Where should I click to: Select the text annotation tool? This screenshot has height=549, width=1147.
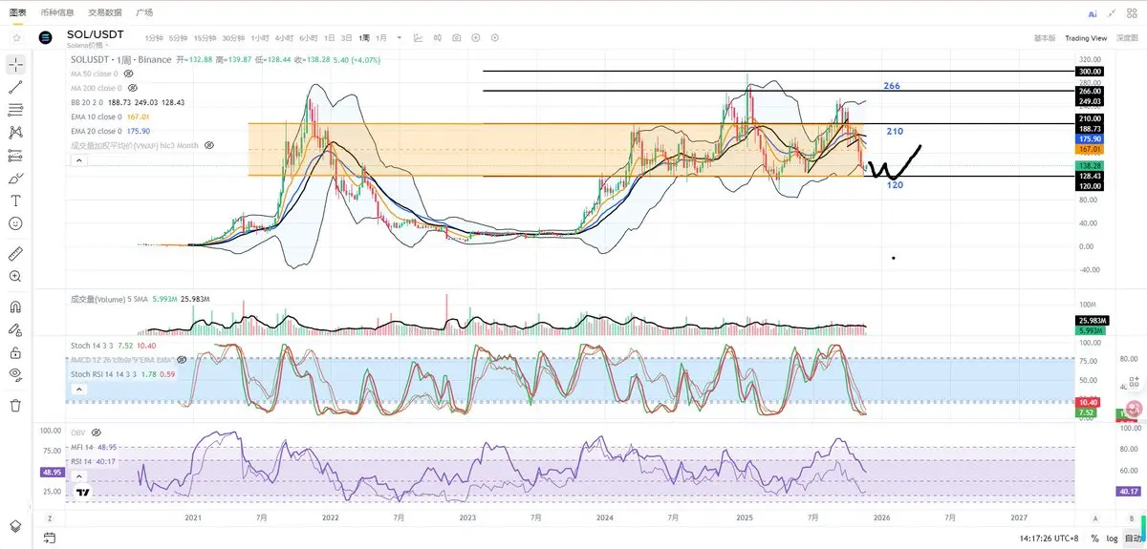coord(15,201)
